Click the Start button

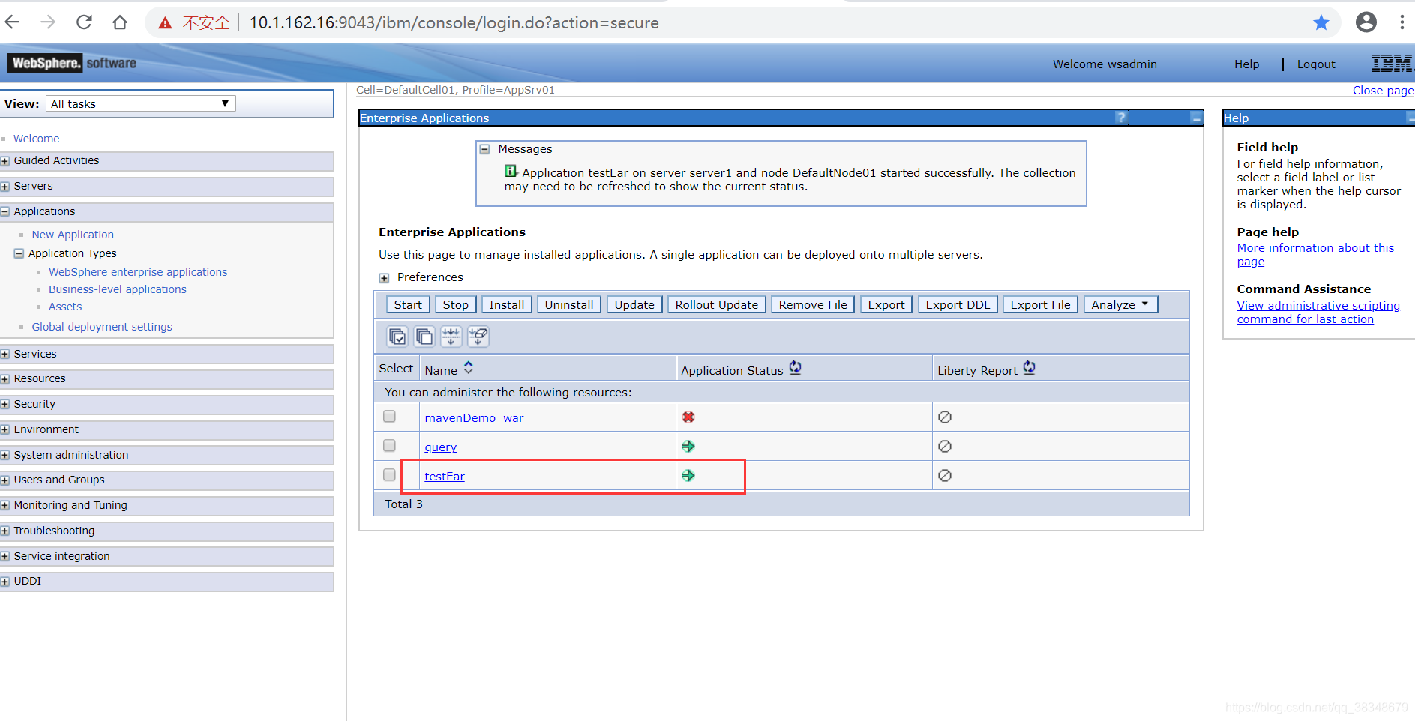[408, 304]
